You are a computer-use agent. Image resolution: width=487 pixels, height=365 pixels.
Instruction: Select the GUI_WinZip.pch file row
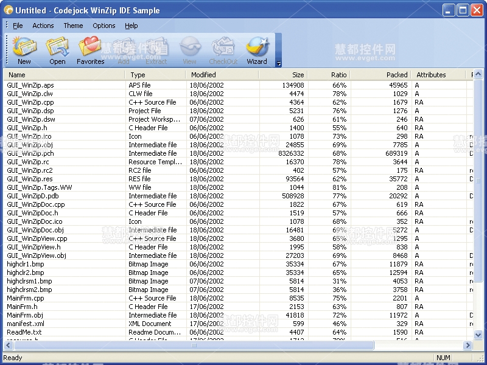(239, 153)
